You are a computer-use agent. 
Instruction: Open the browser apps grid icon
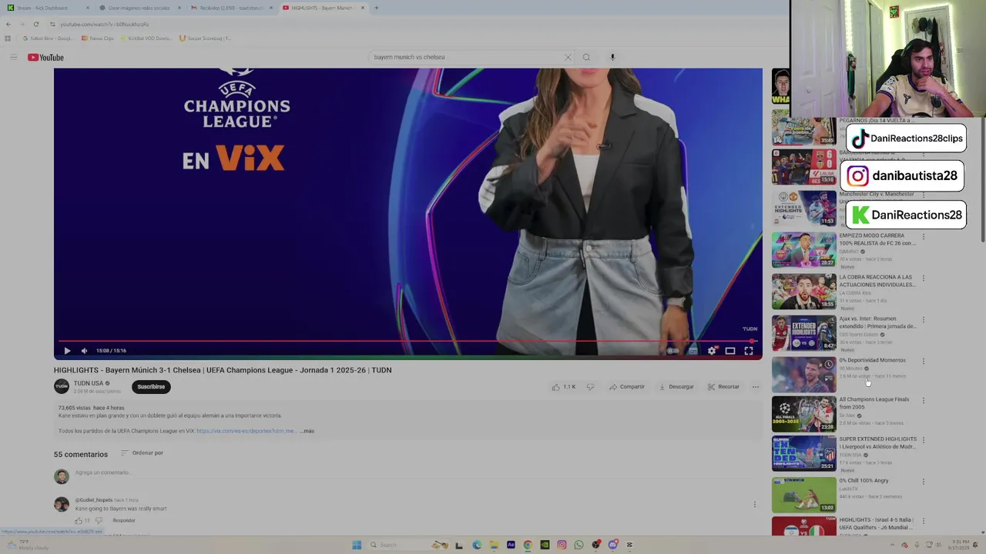coord(8,38)
